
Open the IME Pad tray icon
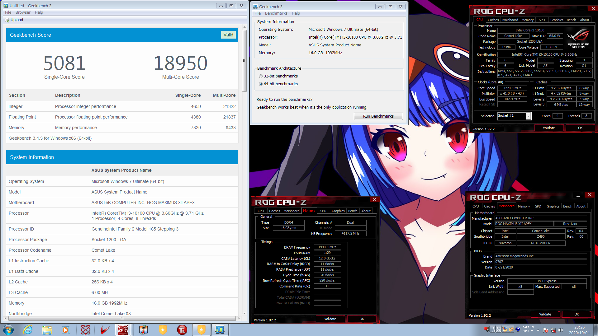505,329
